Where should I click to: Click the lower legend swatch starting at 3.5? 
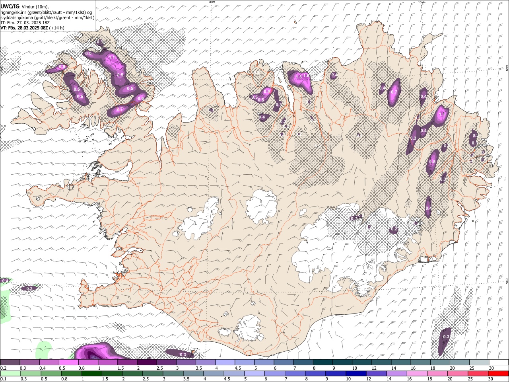click(193, 374)
